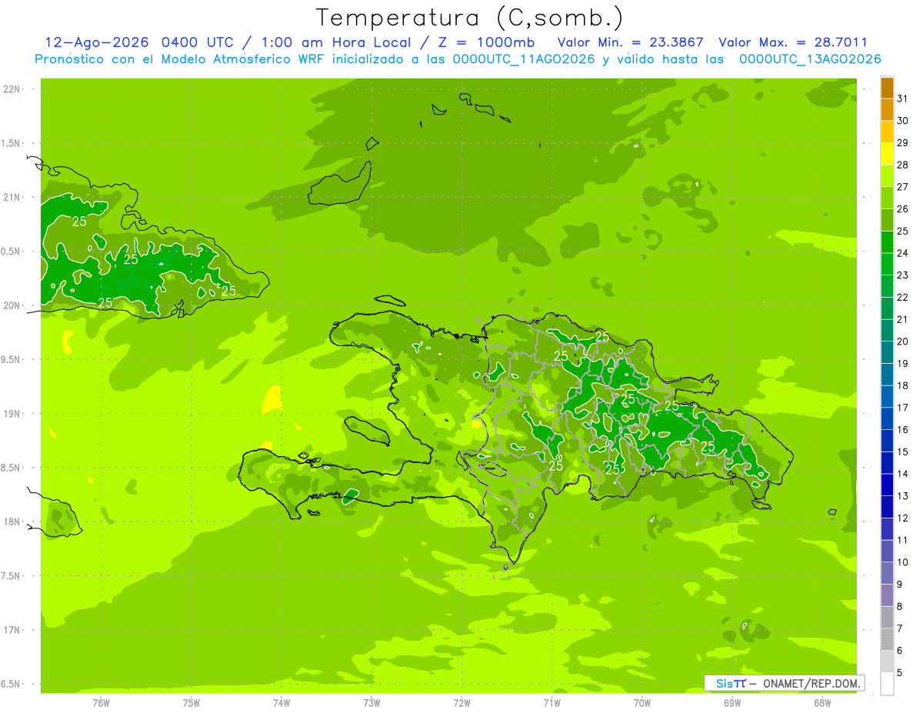This screenshot has height=713, width=923.
Task: Pick the orange legend swatch between 30 and 31
Action: click(887, 110)
